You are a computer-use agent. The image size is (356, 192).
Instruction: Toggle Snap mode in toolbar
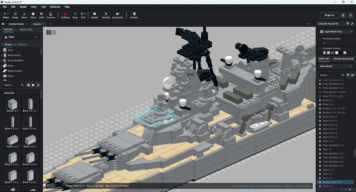75,15
